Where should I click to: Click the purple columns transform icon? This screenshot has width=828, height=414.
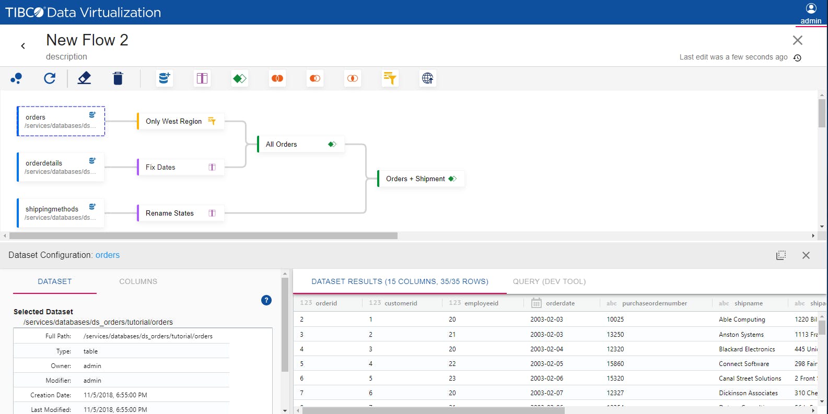(202, 78)
